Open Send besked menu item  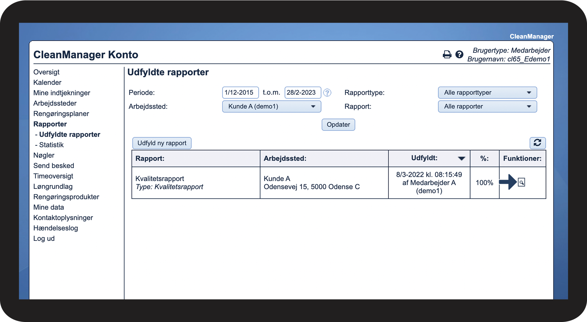(x=53, y=166)
